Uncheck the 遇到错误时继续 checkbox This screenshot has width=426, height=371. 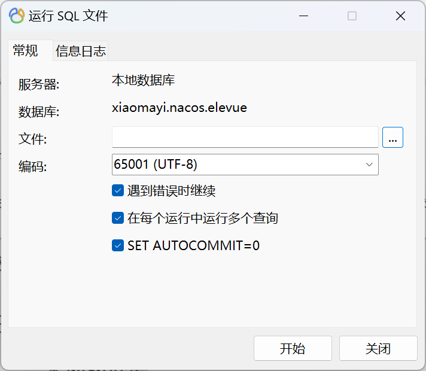pyautogui.click(x=118, y=190)
